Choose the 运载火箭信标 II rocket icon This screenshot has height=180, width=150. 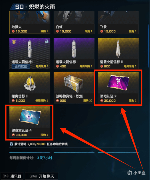tap(118, 49)
